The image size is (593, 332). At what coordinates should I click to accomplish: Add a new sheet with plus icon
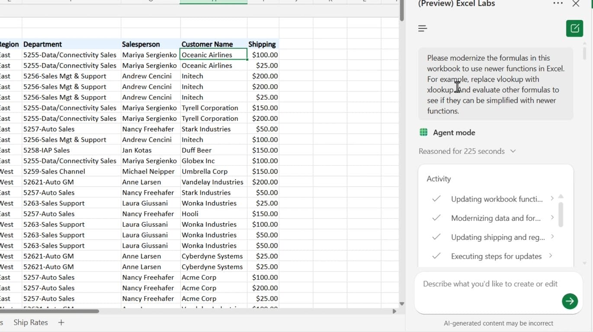(x=61, y=323)
